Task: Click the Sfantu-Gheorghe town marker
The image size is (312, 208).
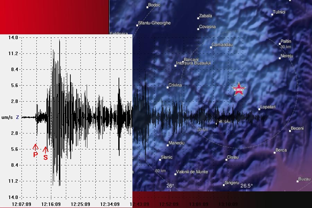Action: click(138, 25)
